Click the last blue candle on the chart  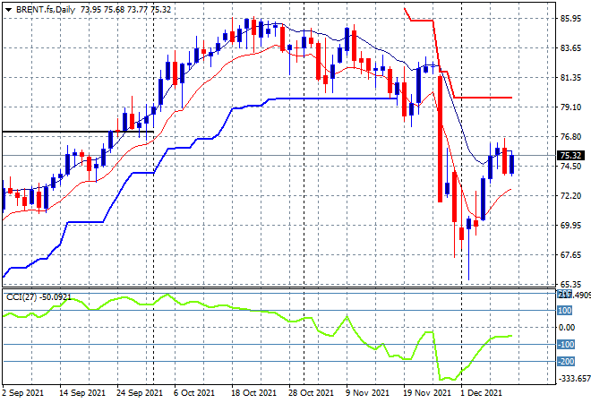point(512,165)
